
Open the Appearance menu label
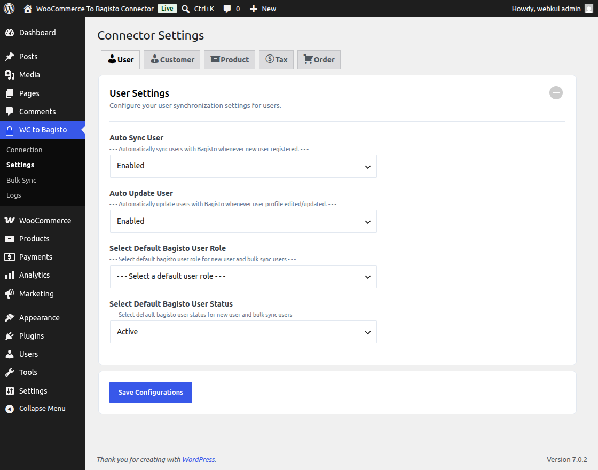tap(40, 318)
